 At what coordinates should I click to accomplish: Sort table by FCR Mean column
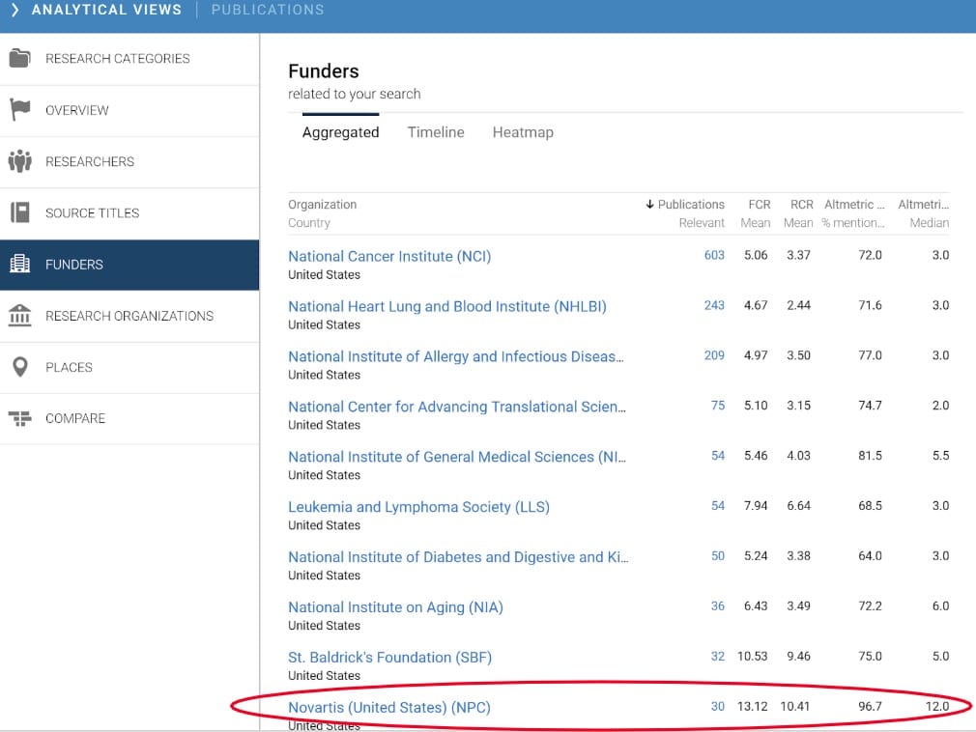click(x=759, y=205)
